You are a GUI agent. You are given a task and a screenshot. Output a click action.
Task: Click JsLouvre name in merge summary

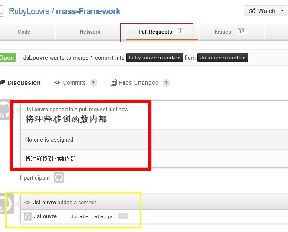click(36, 58)
